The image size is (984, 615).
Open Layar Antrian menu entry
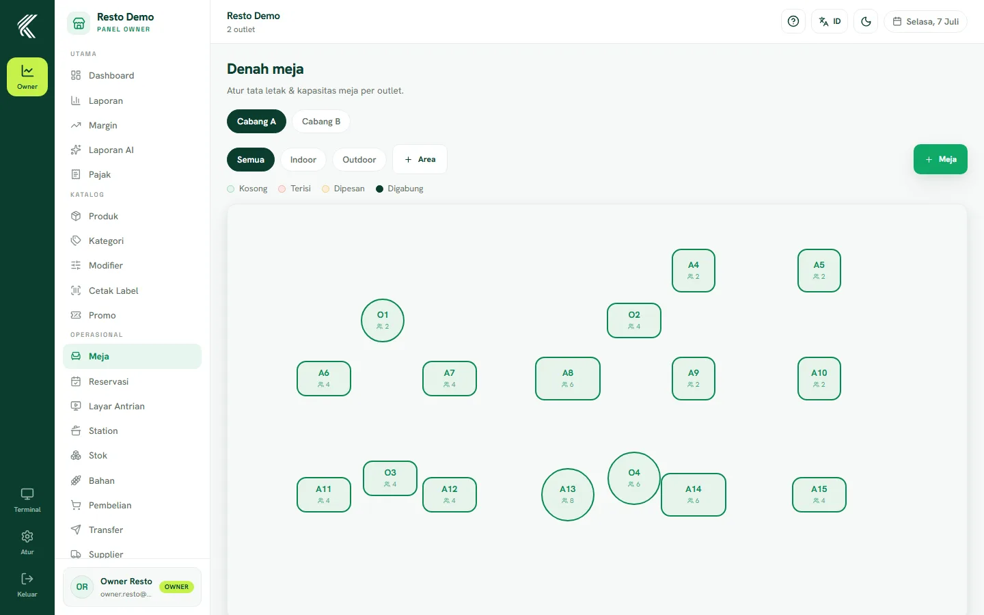coord(132,406)
